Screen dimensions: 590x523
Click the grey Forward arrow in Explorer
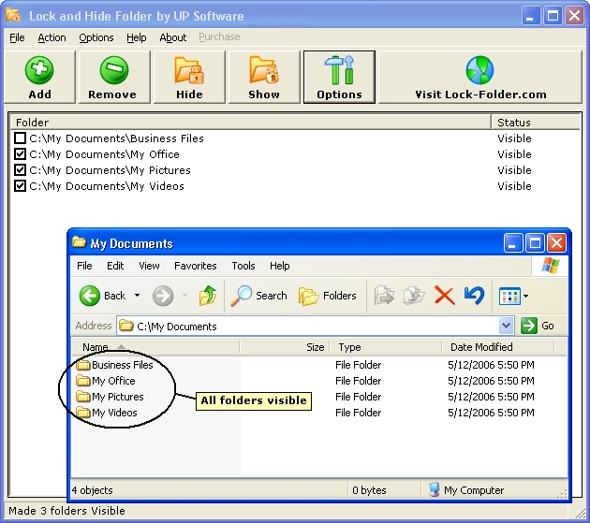coord(163,296)
